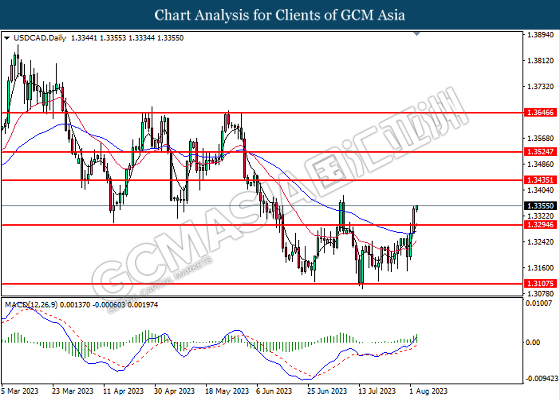Image resolution: width=560 pixels, height=400 pixels.
Task: Click the 25 Jun 2023 date label
Action: (x=327, y=391)
